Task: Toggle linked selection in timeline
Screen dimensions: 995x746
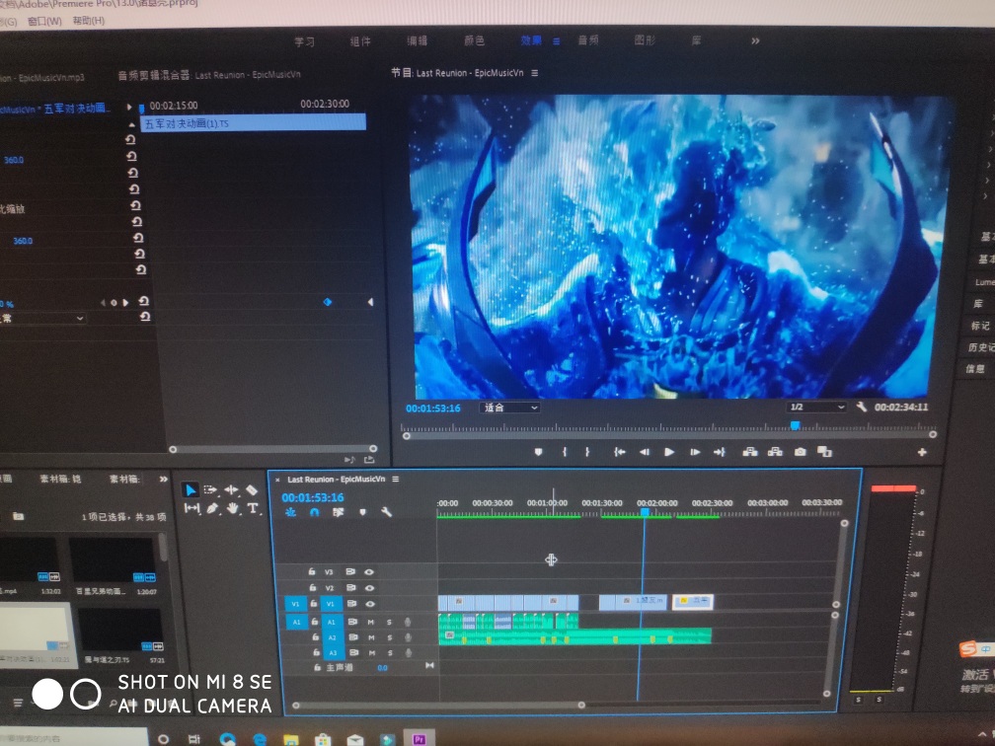Action: 338,512
